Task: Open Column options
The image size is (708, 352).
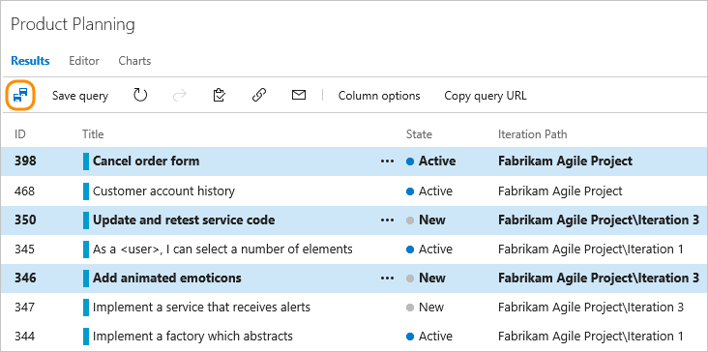Action: [379, 96]
